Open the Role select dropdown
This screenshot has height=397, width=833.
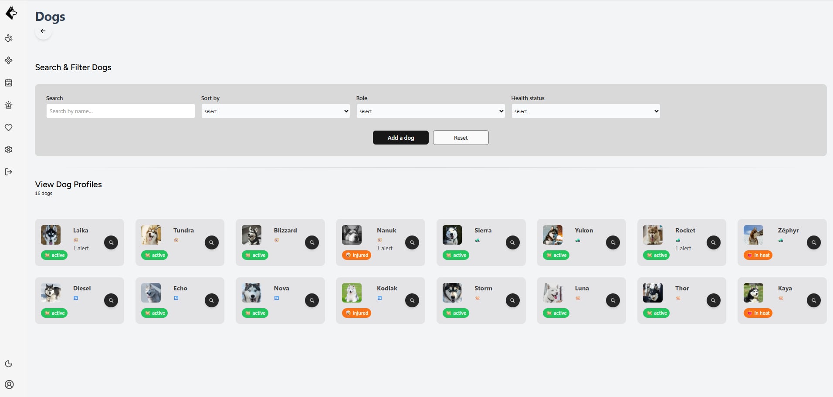pos(430,111)
